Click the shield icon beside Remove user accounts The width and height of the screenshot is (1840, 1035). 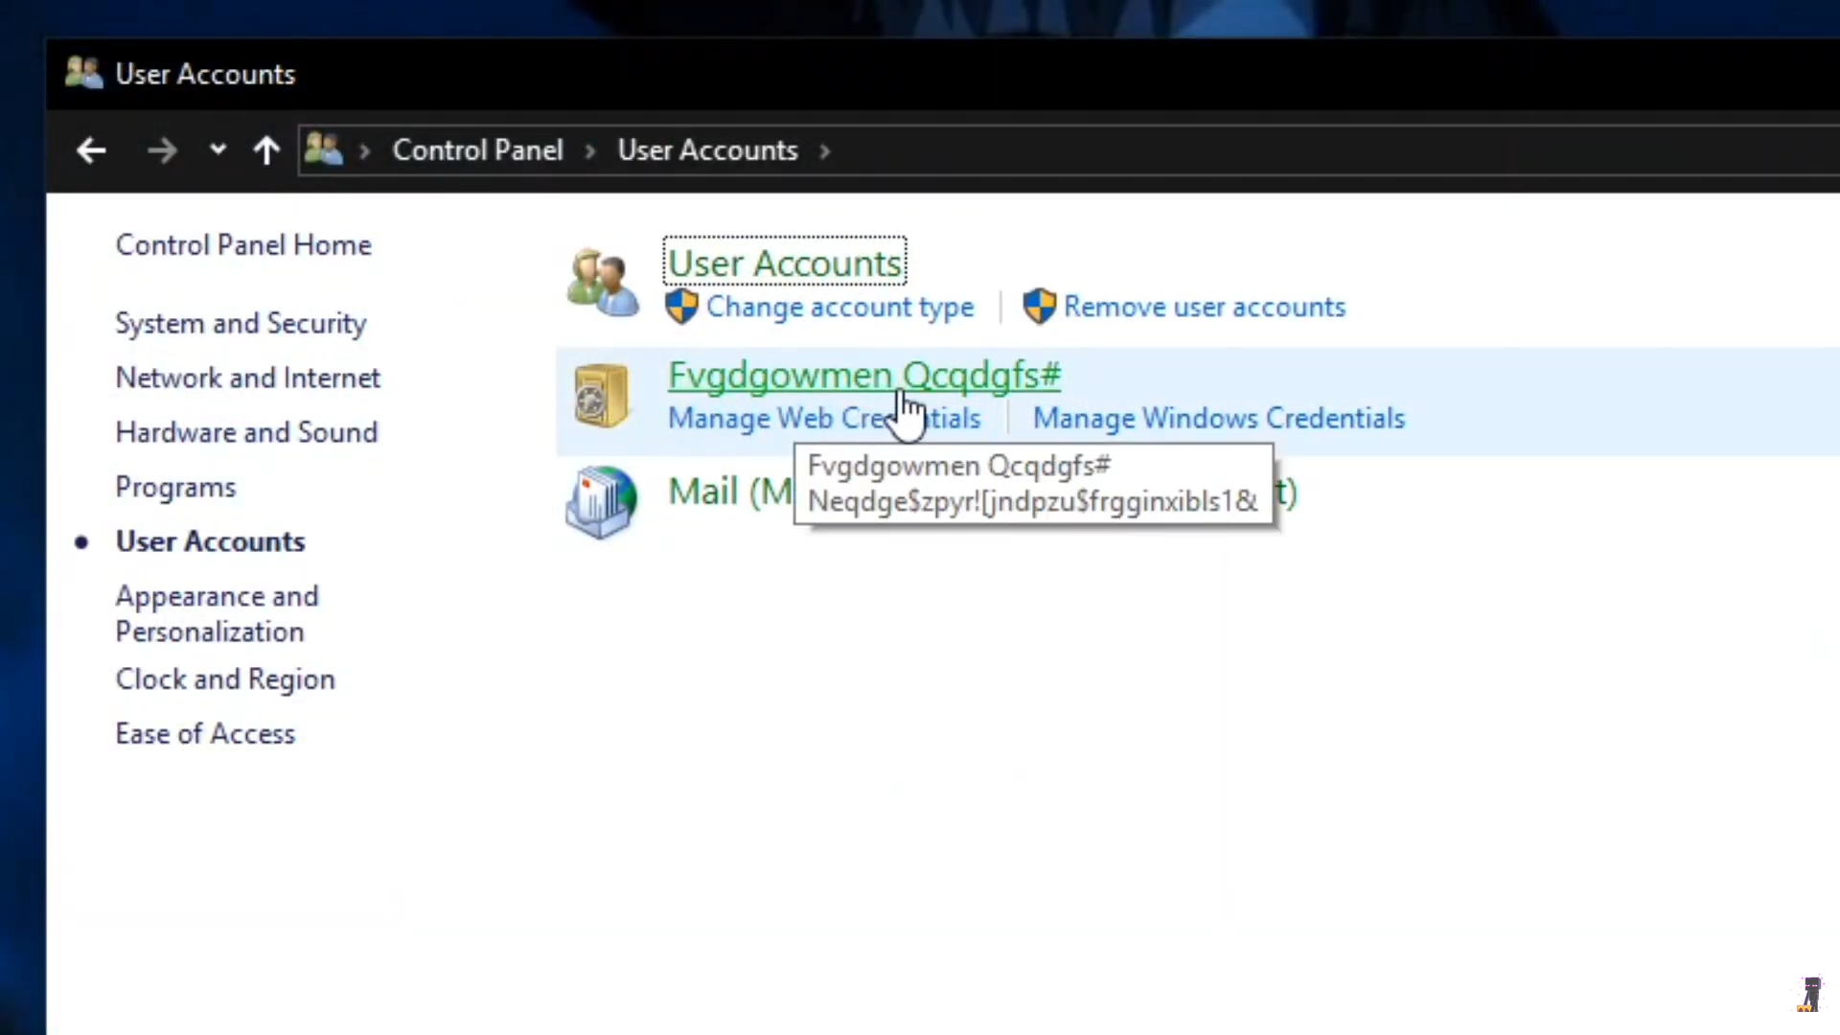click(1039, 307)
